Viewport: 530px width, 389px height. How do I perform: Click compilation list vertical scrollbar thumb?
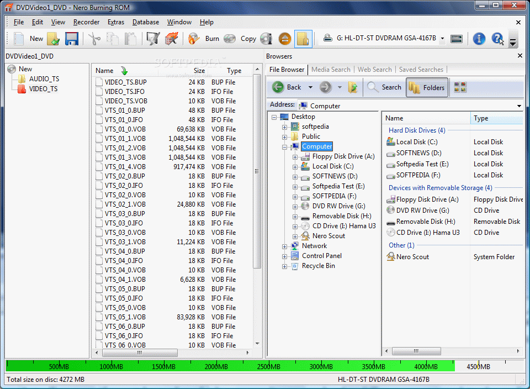click(257, 171)
